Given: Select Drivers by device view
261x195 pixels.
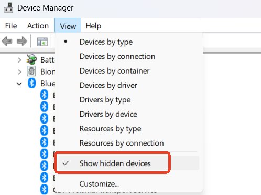Looking at the screenshot, I should pos(128,114).
